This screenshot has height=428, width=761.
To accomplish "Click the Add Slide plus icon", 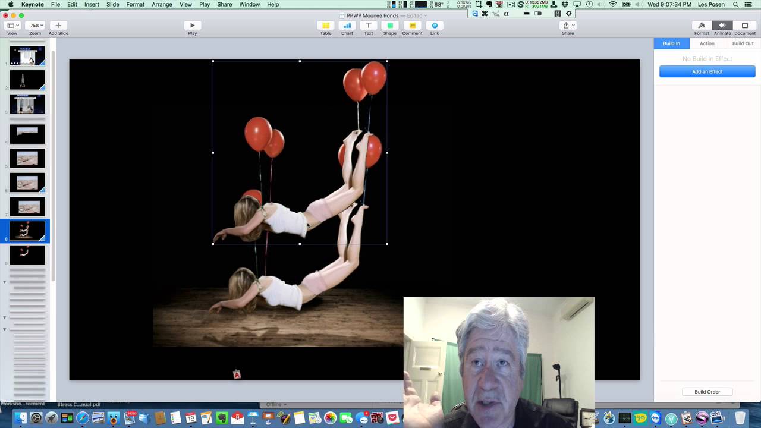I will click(x=58, y=26).
